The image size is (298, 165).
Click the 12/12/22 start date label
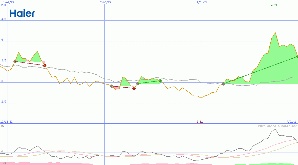point(6,122)
